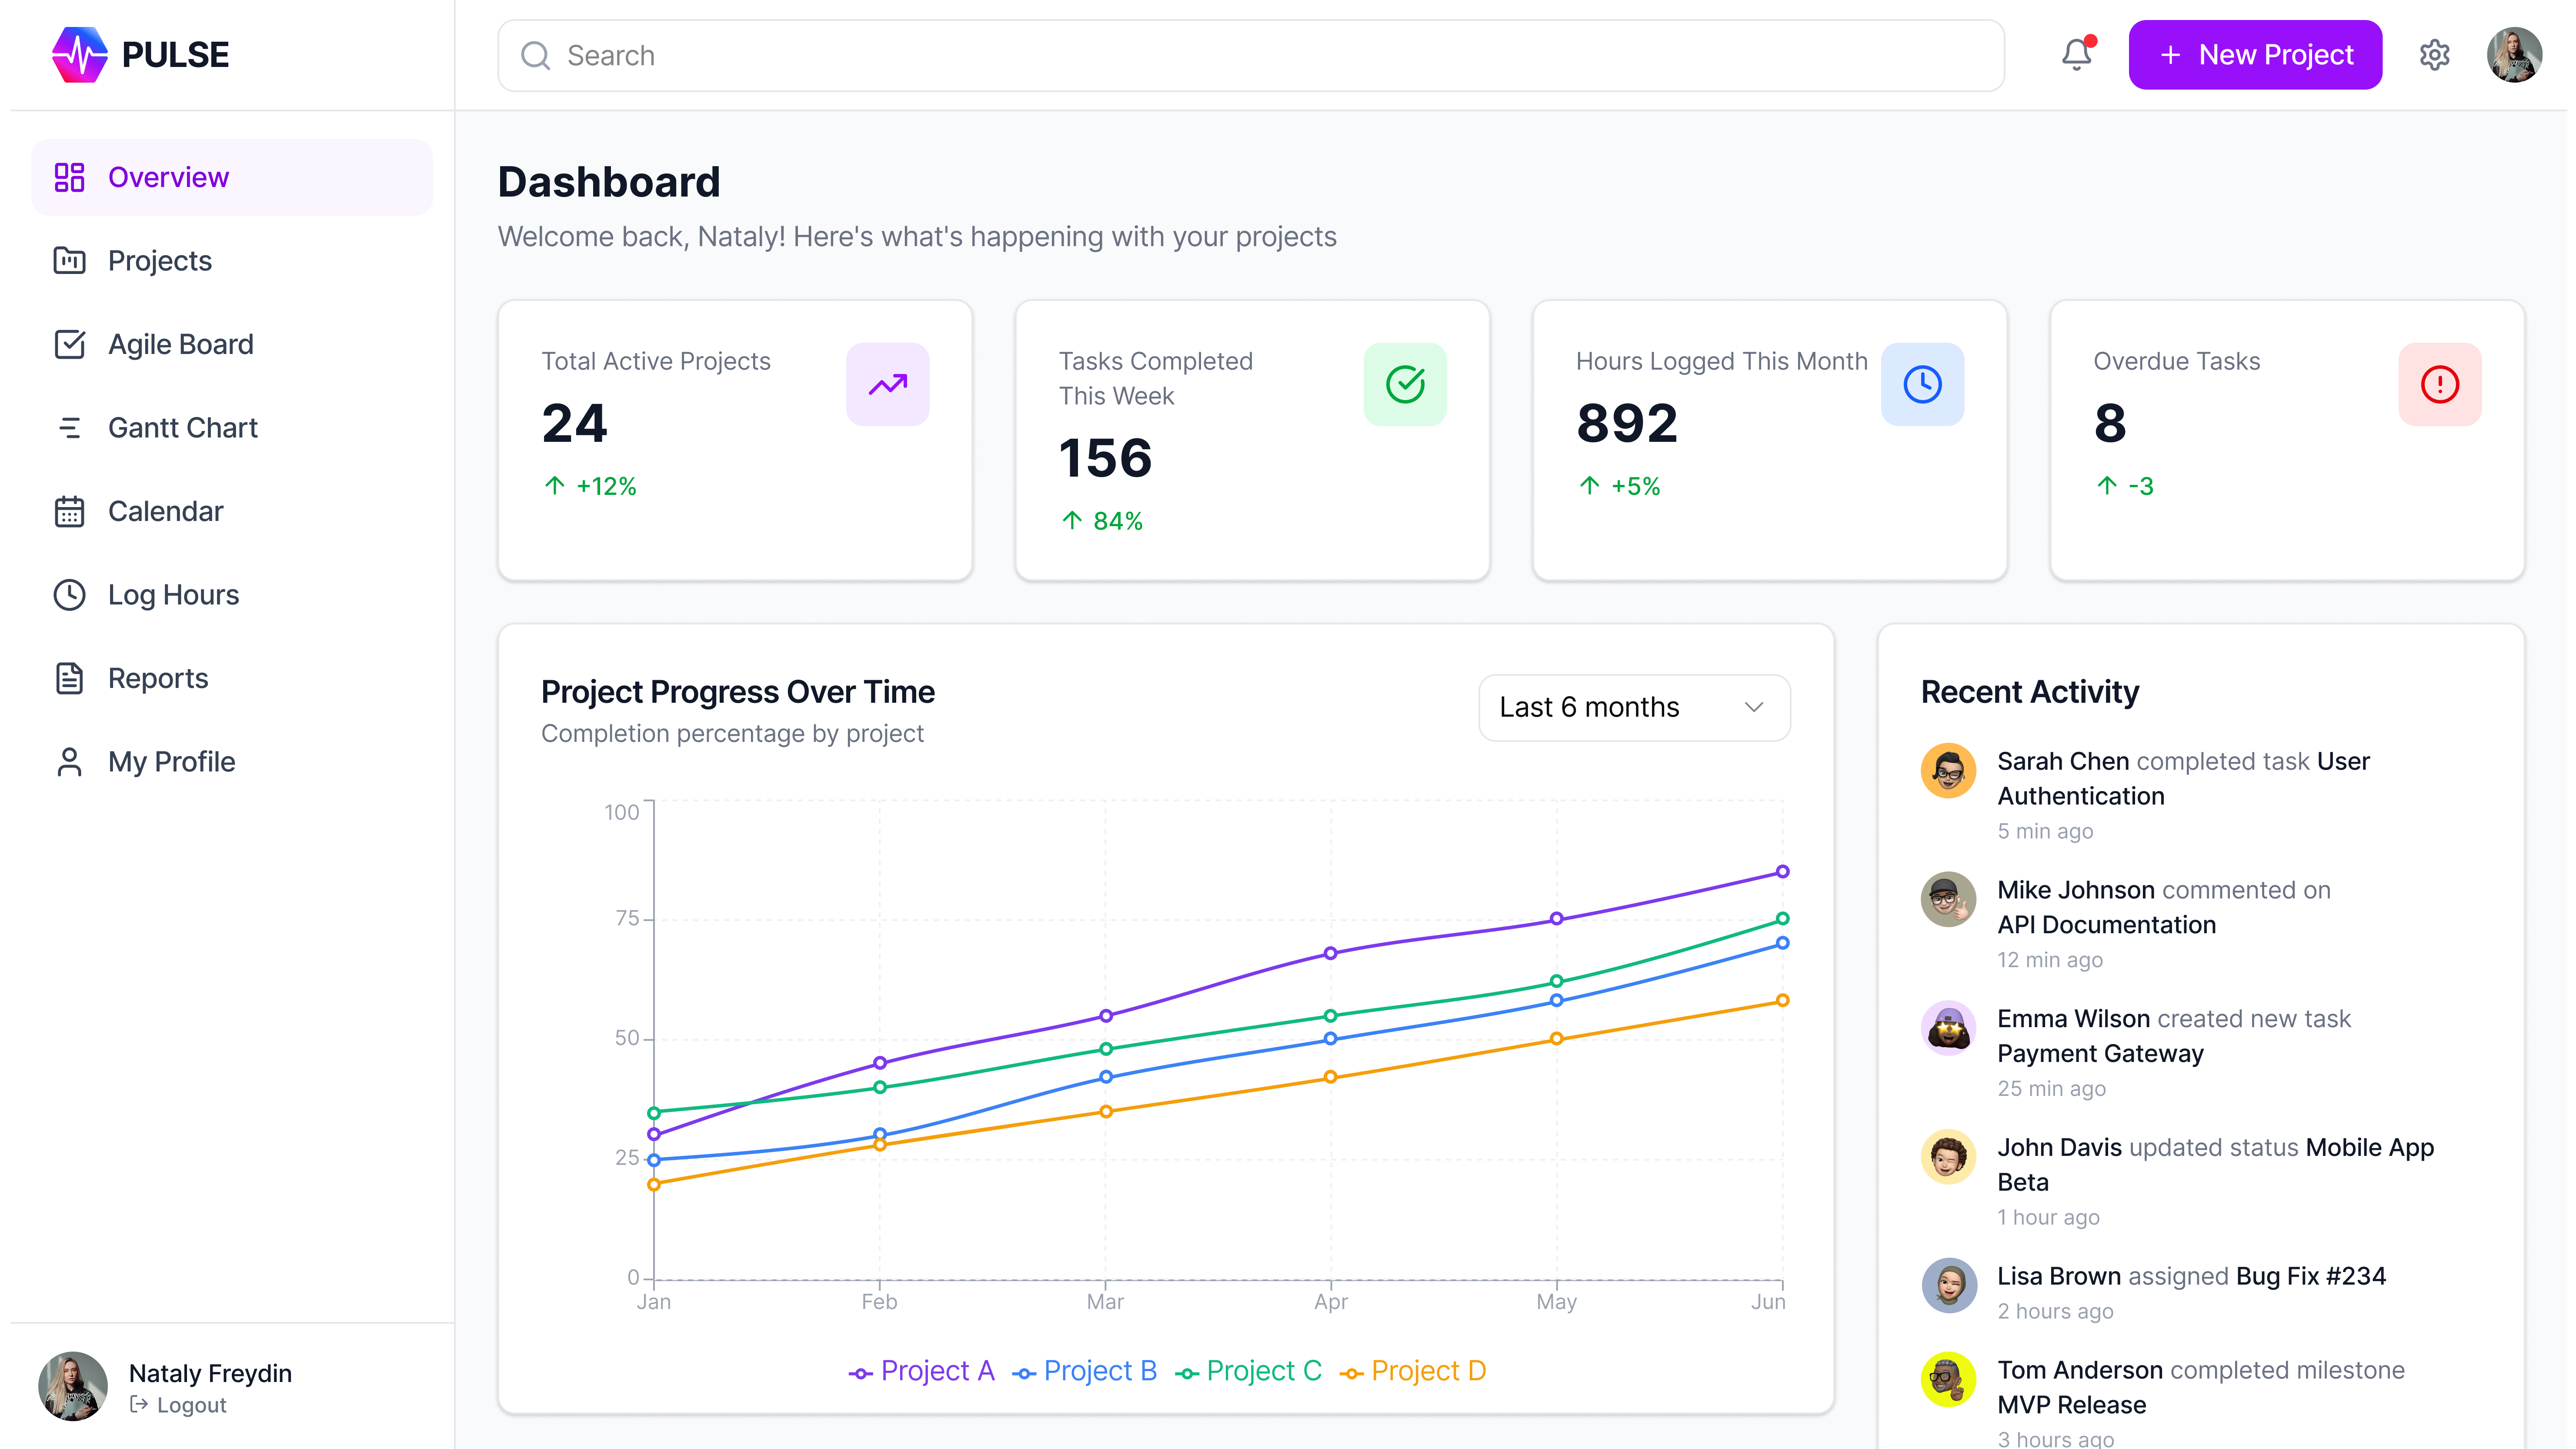Click Mike Johnson's avatar
This screenshot has width=2576, height=1449.
(x=1948, y=899)
